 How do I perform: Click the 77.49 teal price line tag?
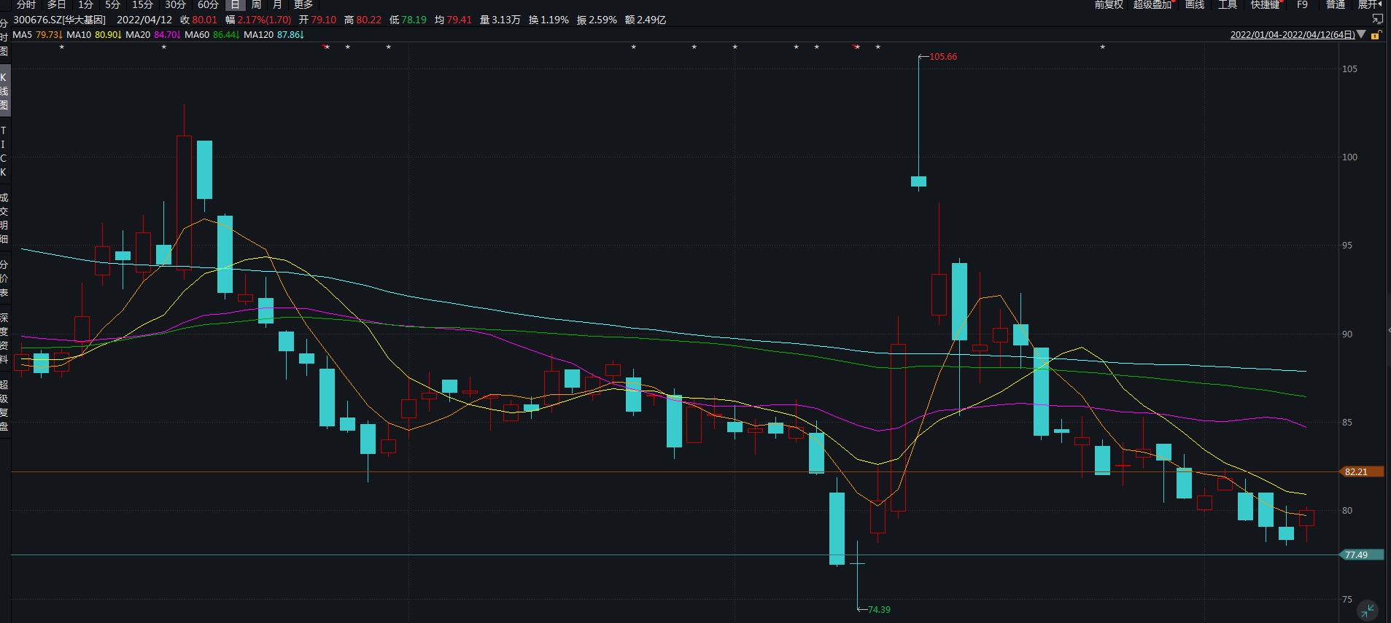coord(1361,555)
